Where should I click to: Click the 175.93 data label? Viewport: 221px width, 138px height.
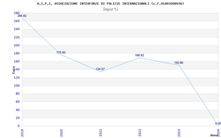coord(61,52)
